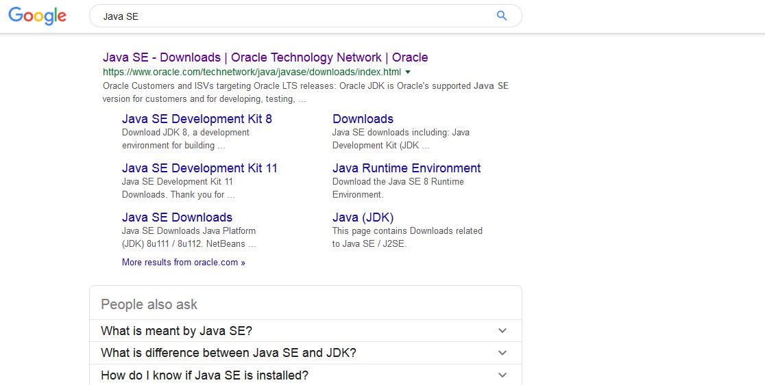The height and width of the screenshot is (385, 765).
Task: Open the Java (JDK) sitelink
Action: (363, 217)
